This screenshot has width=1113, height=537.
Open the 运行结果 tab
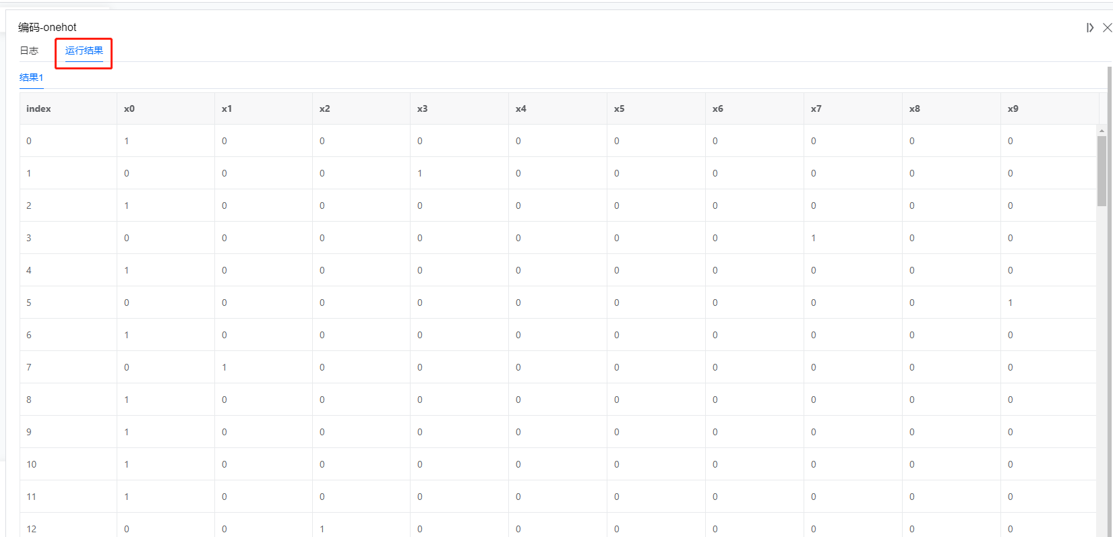[84, 51]
